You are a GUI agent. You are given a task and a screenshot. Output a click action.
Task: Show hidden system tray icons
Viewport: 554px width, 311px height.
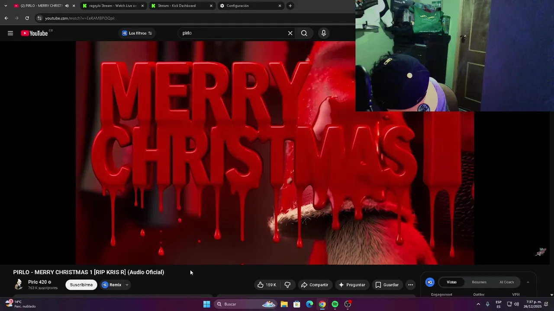pyautogui.click(x=478, y=304)
